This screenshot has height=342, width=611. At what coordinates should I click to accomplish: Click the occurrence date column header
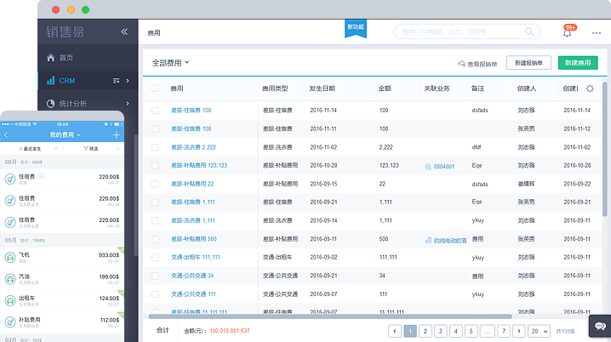[x=323, y=88]
